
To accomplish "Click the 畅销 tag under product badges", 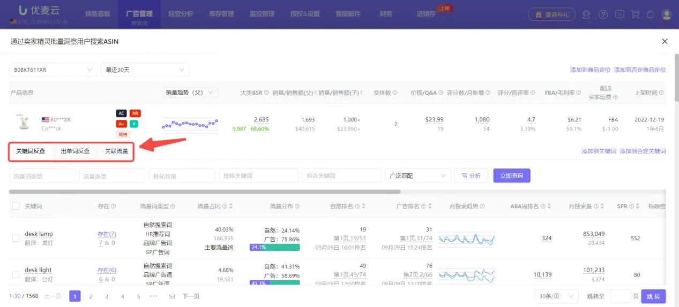I will pyautogui.click(x=123, y=134).
